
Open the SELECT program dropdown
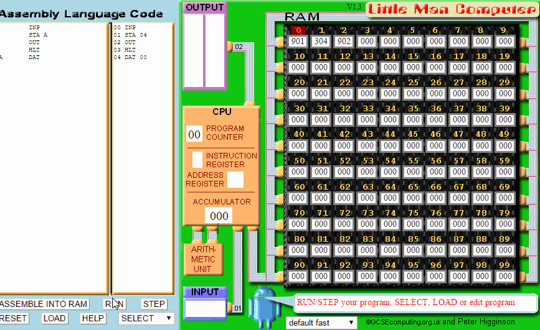[x=146, y=318]
